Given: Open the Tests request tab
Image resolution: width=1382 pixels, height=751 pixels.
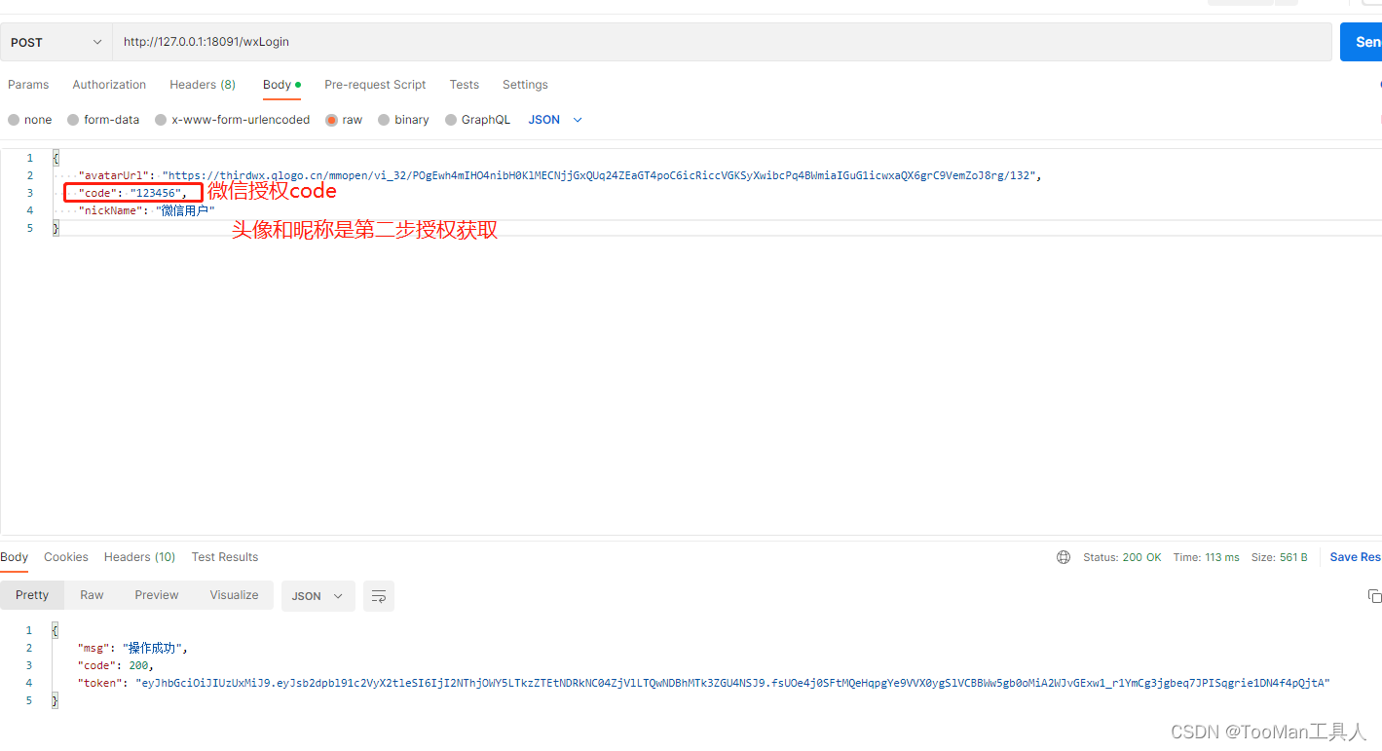Looking at the screenshot, I should [x=464, y=85].
